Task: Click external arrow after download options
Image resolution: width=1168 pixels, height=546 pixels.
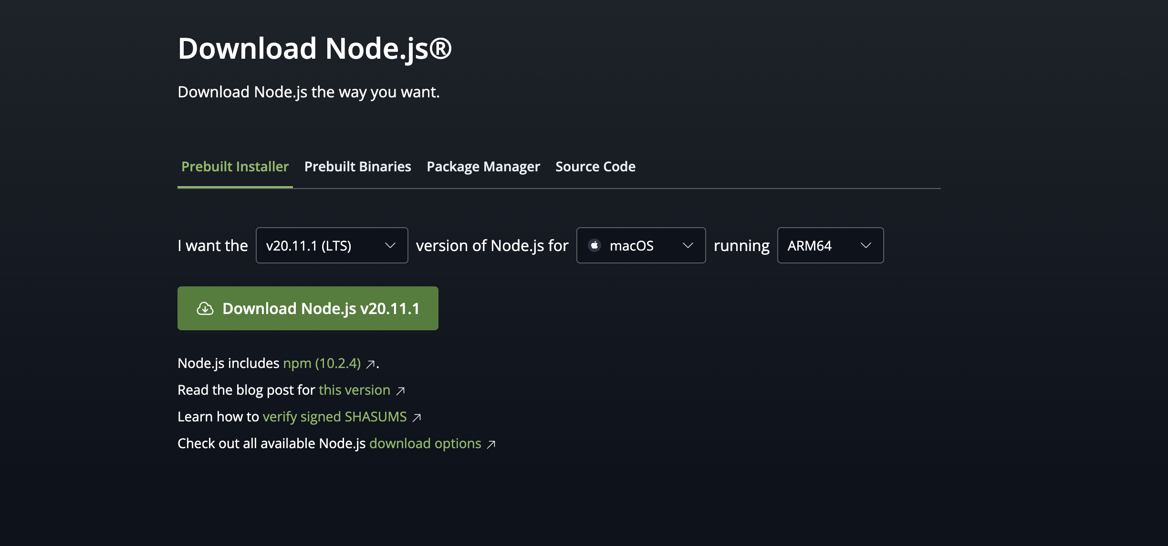Action: 491,445
